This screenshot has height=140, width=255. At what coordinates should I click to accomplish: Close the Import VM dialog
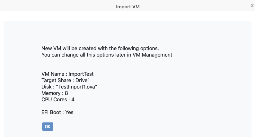coord(252,5)
